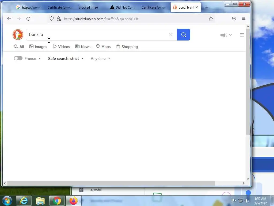The width and height of the screenshot is (274, 206).
Task: Toggle France region switch
Action: click(x=18, y=58)
